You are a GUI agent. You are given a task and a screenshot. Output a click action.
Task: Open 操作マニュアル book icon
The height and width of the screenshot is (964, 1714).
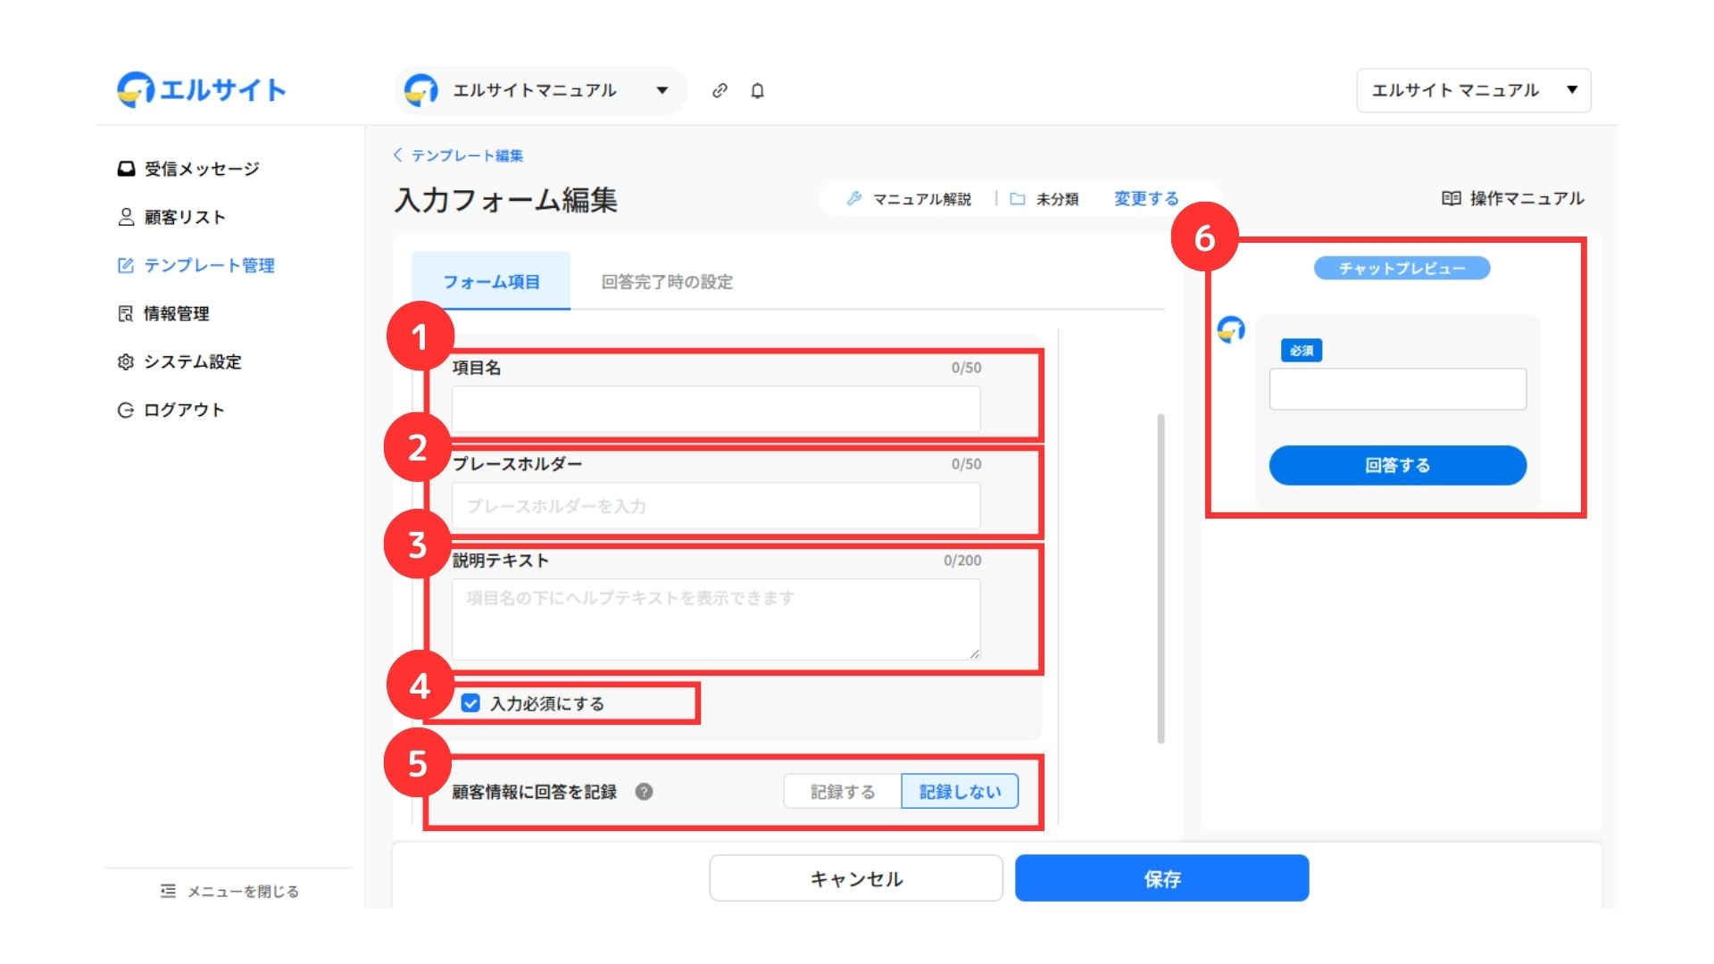[x=1451, y=198]
